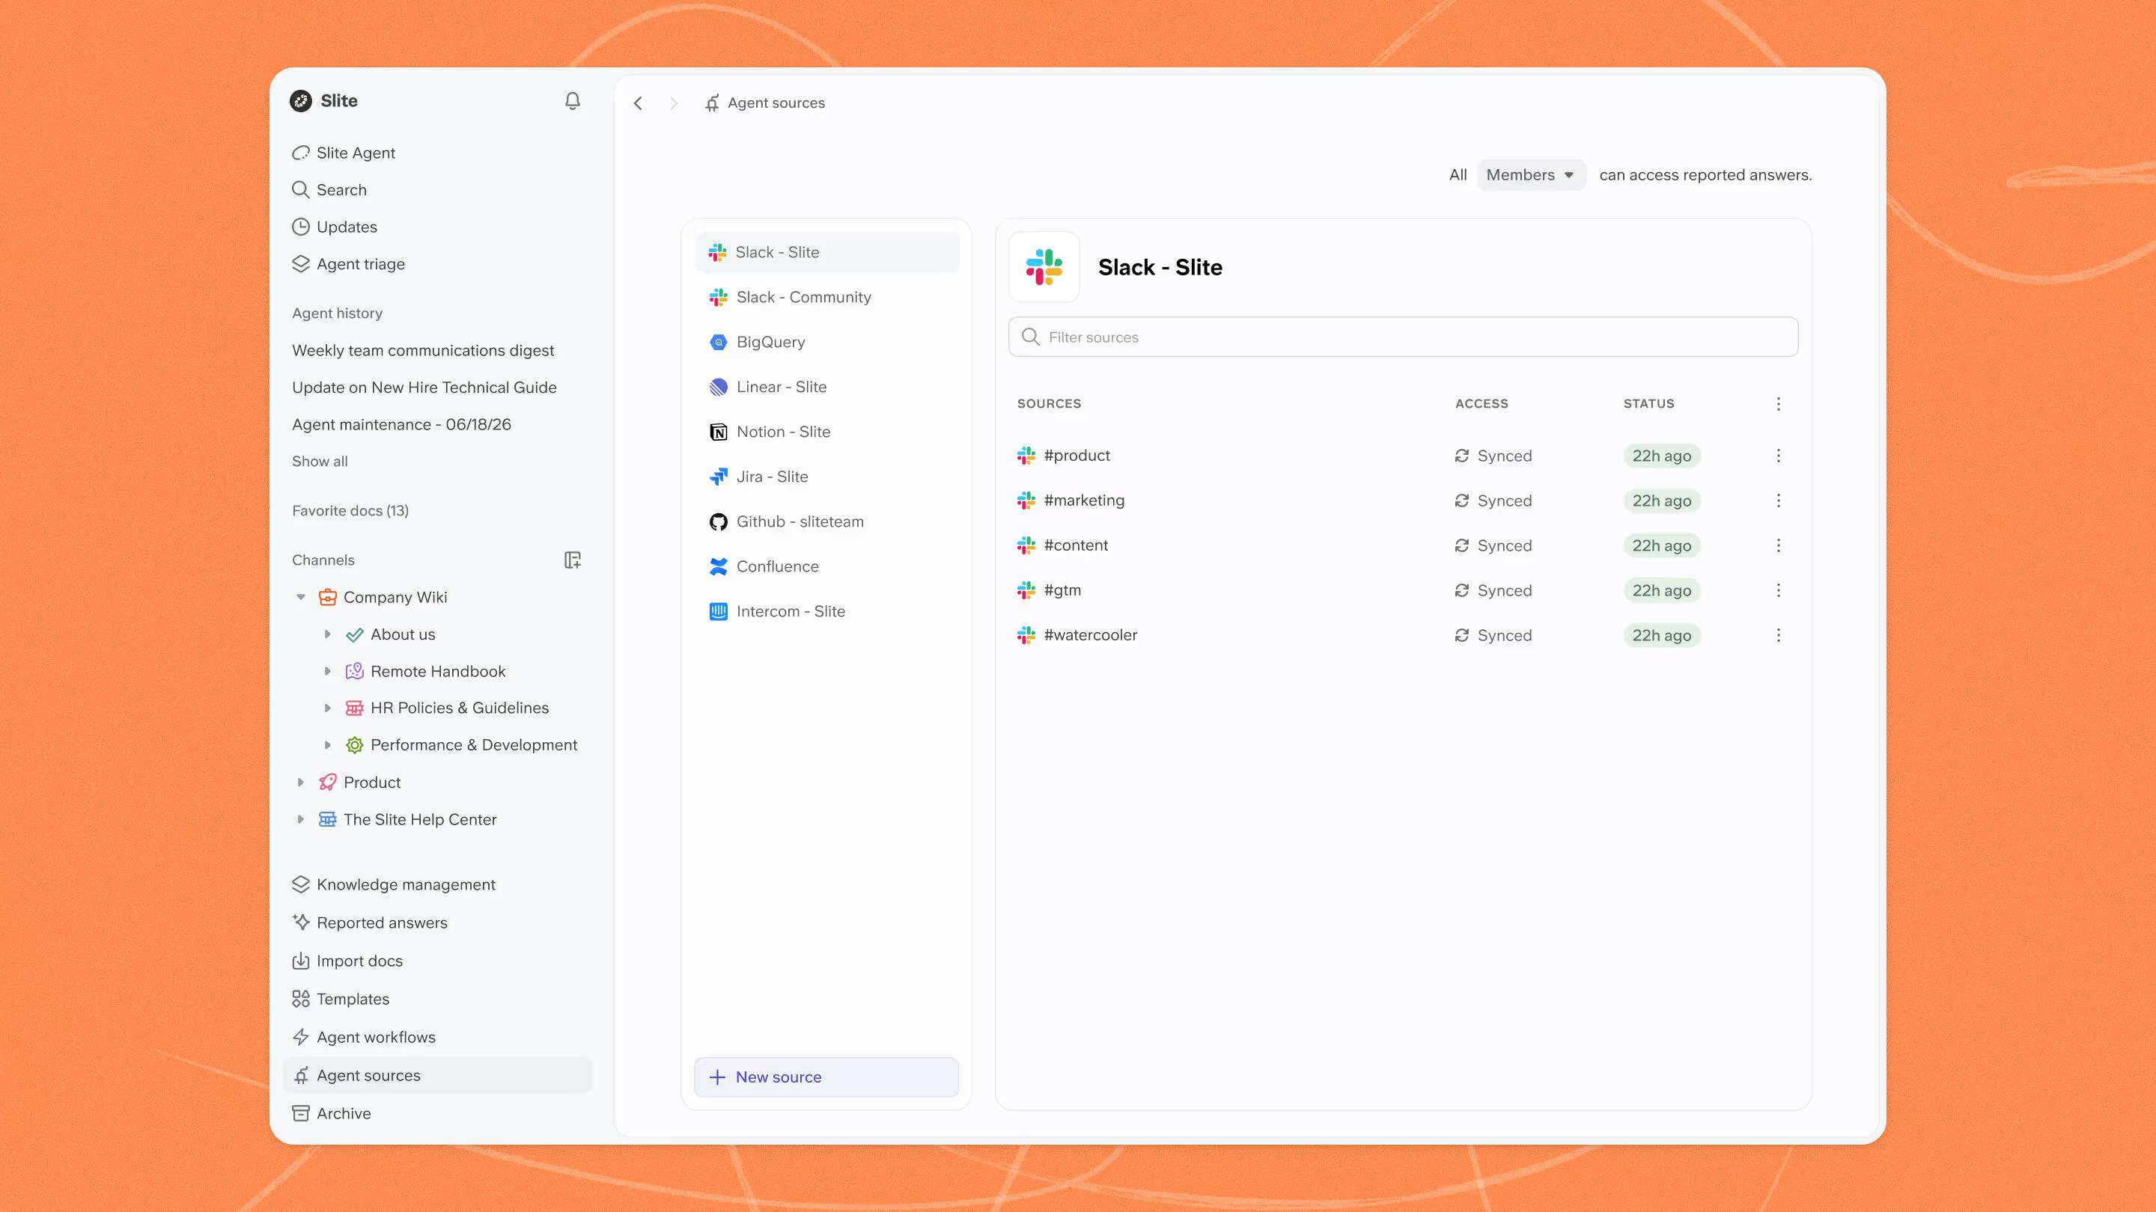Go back with the left arrow
2156x1212 pixels.
click(x=638, y=103)
